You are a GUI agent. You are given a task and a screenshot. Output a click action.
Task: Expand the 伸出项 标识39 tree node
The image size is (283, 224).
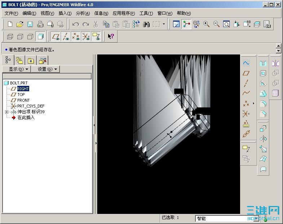[6, 112]
